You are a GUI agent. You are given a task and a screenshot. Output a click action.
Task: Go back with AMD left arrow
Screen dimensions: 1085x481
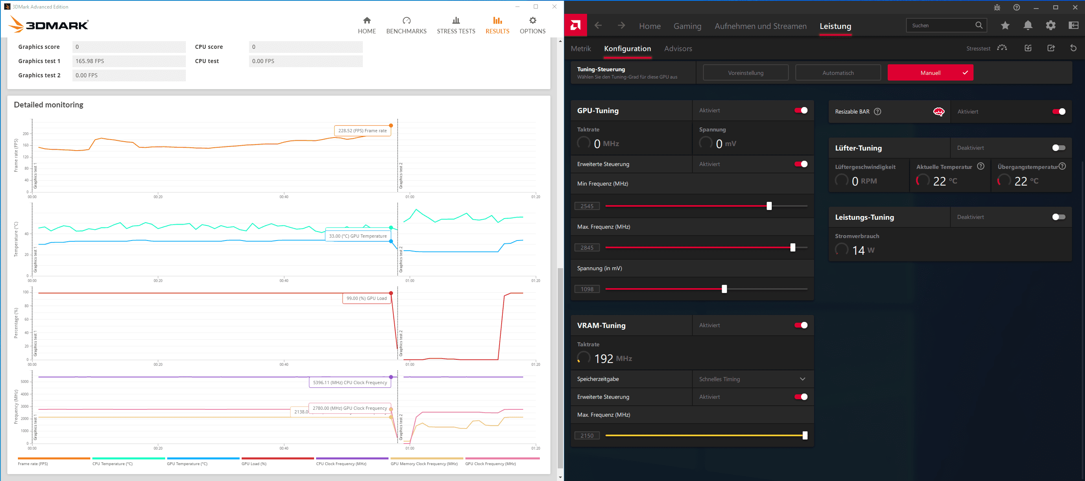pyautogui.click(x=598, y=26)
